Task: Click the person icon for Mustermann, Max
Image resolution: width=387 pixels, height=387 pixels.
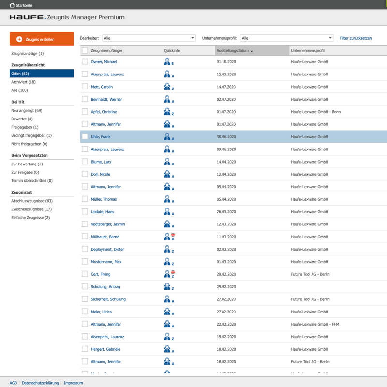Action: 168,262
